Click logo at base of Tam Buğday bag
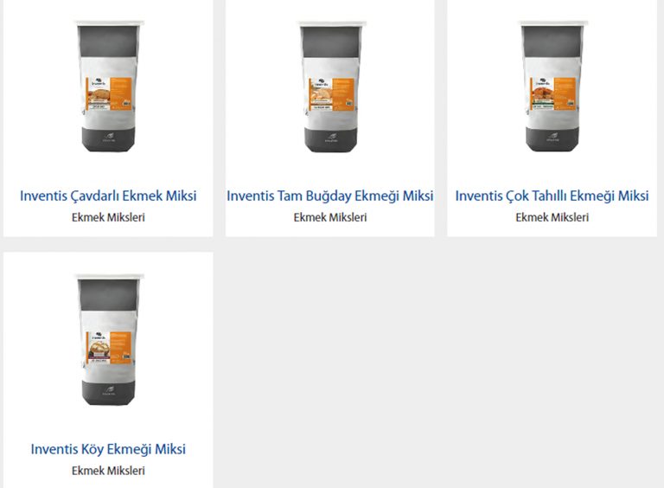The width and height of the screenshot is (664, 488). click(x=331, y=138)
